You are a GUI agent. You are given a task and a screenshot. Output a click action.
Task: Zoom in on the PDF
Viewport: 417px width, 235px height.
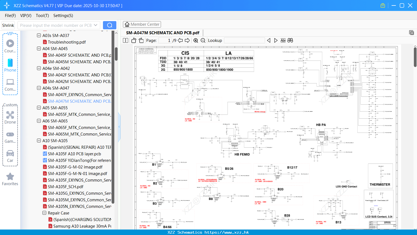(x=196, y=41)
